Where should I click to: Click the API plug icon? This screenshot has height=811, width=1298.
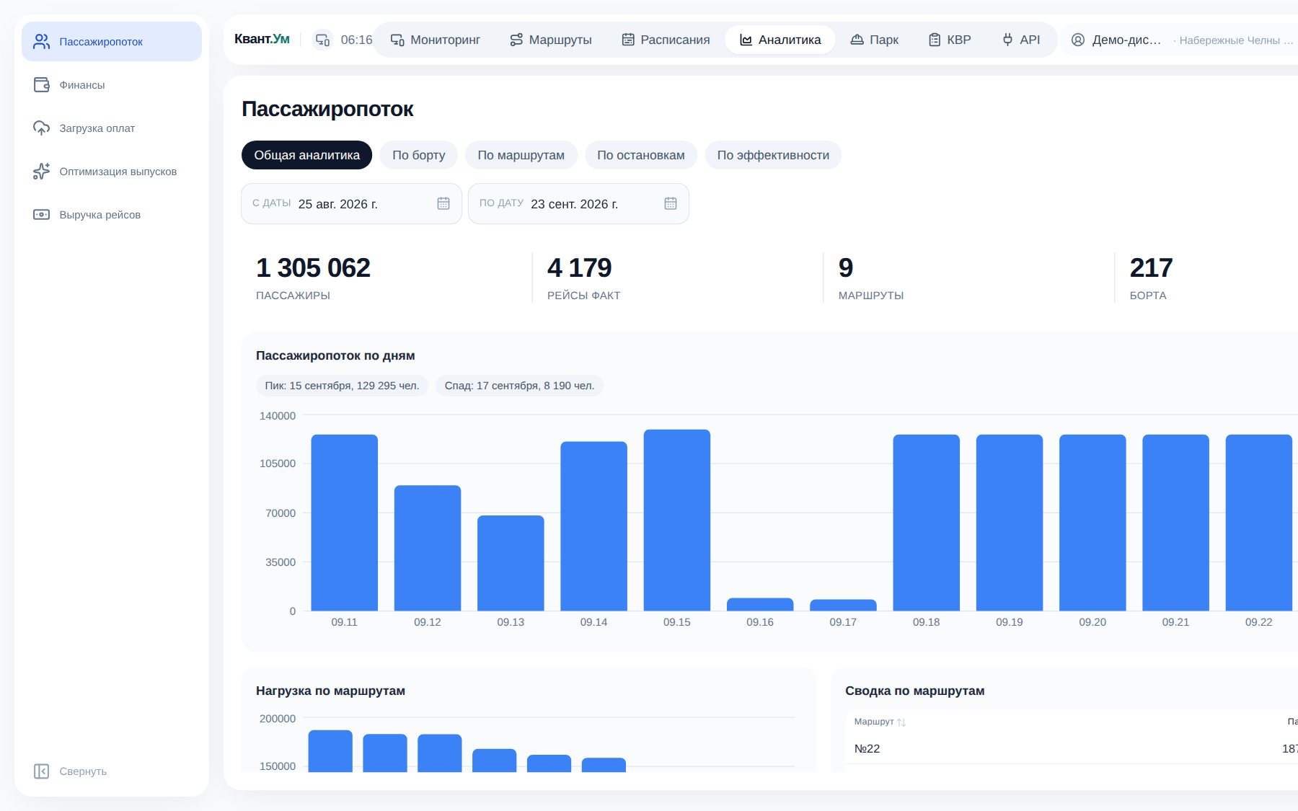[x=1007, y=40]
